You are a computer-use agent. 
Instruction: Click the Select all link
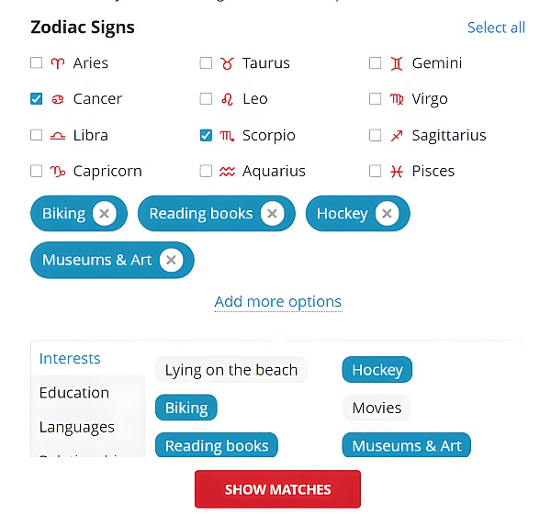(496, 28)
